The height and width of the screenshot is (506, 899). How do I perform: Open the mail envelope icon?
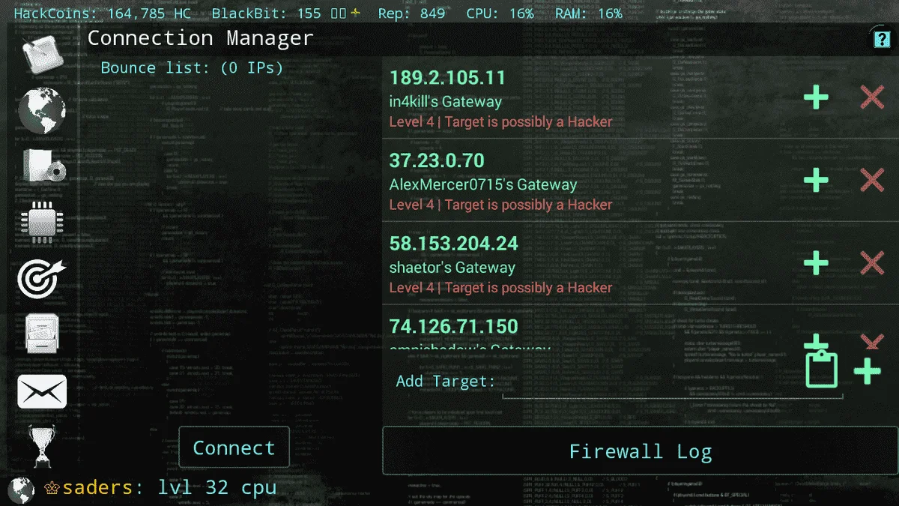click(42, 391)
